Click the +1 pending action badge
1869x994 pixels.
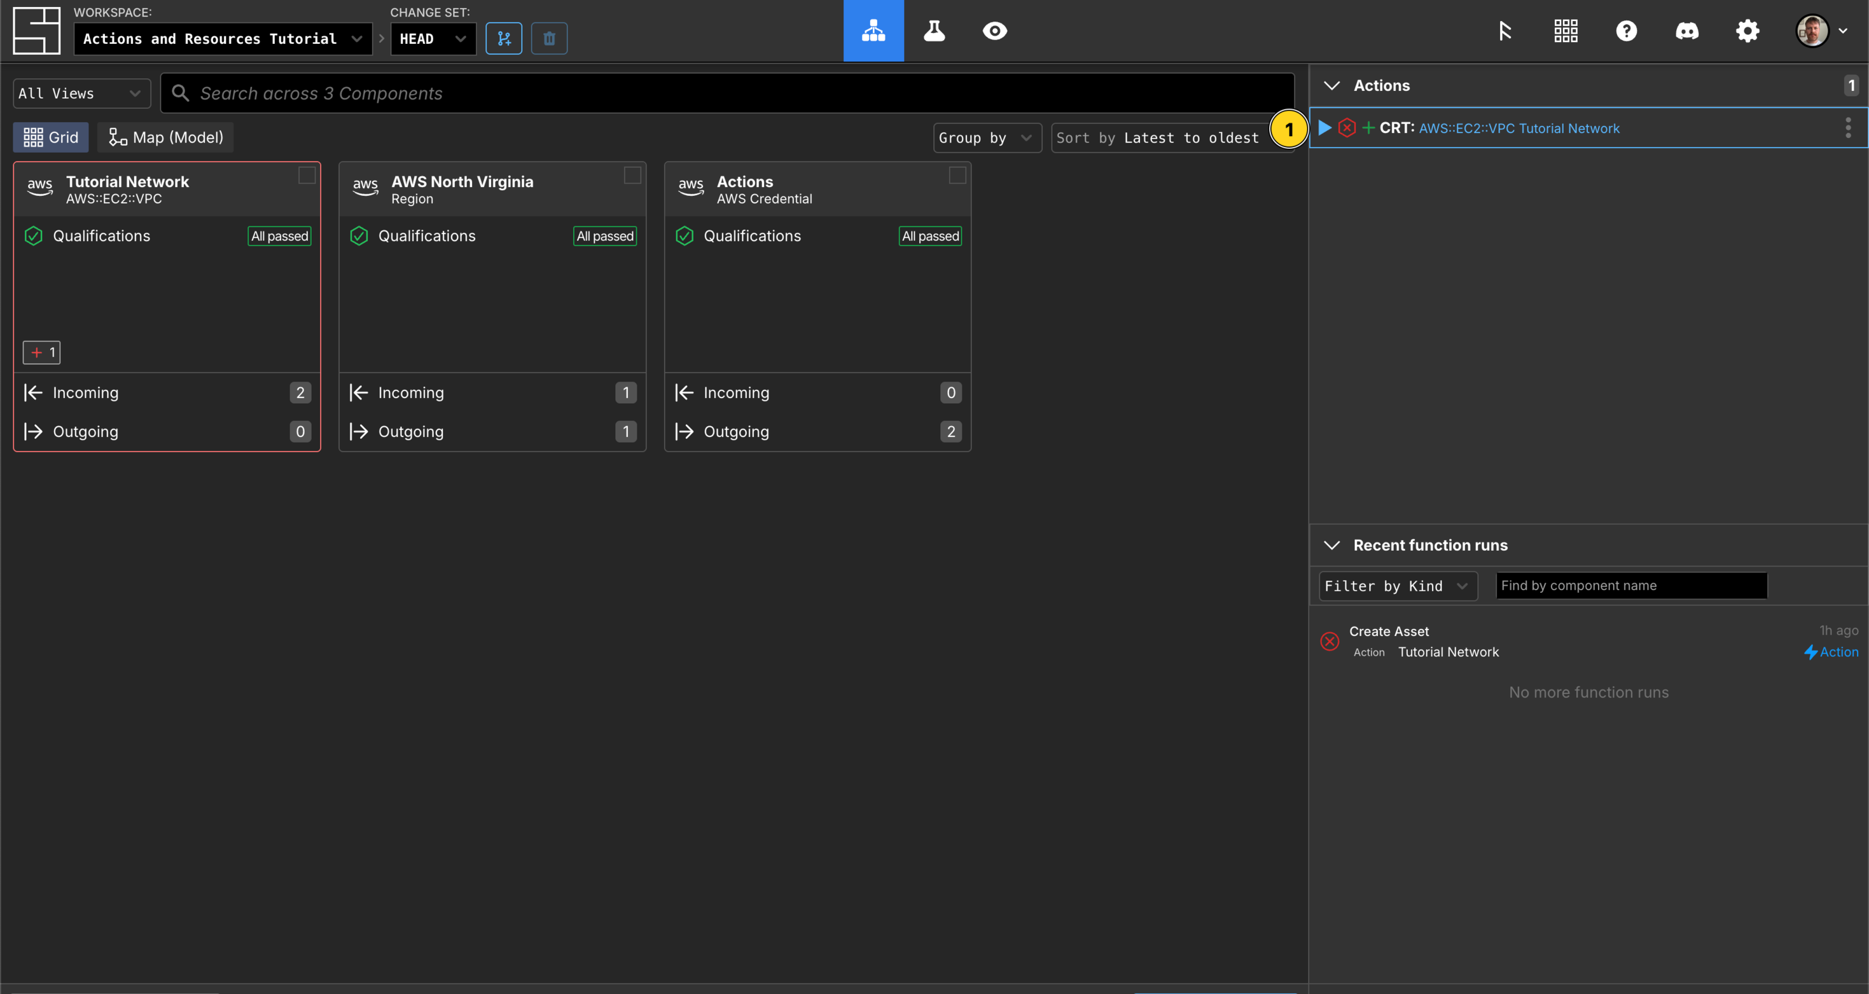coord(41,352)
